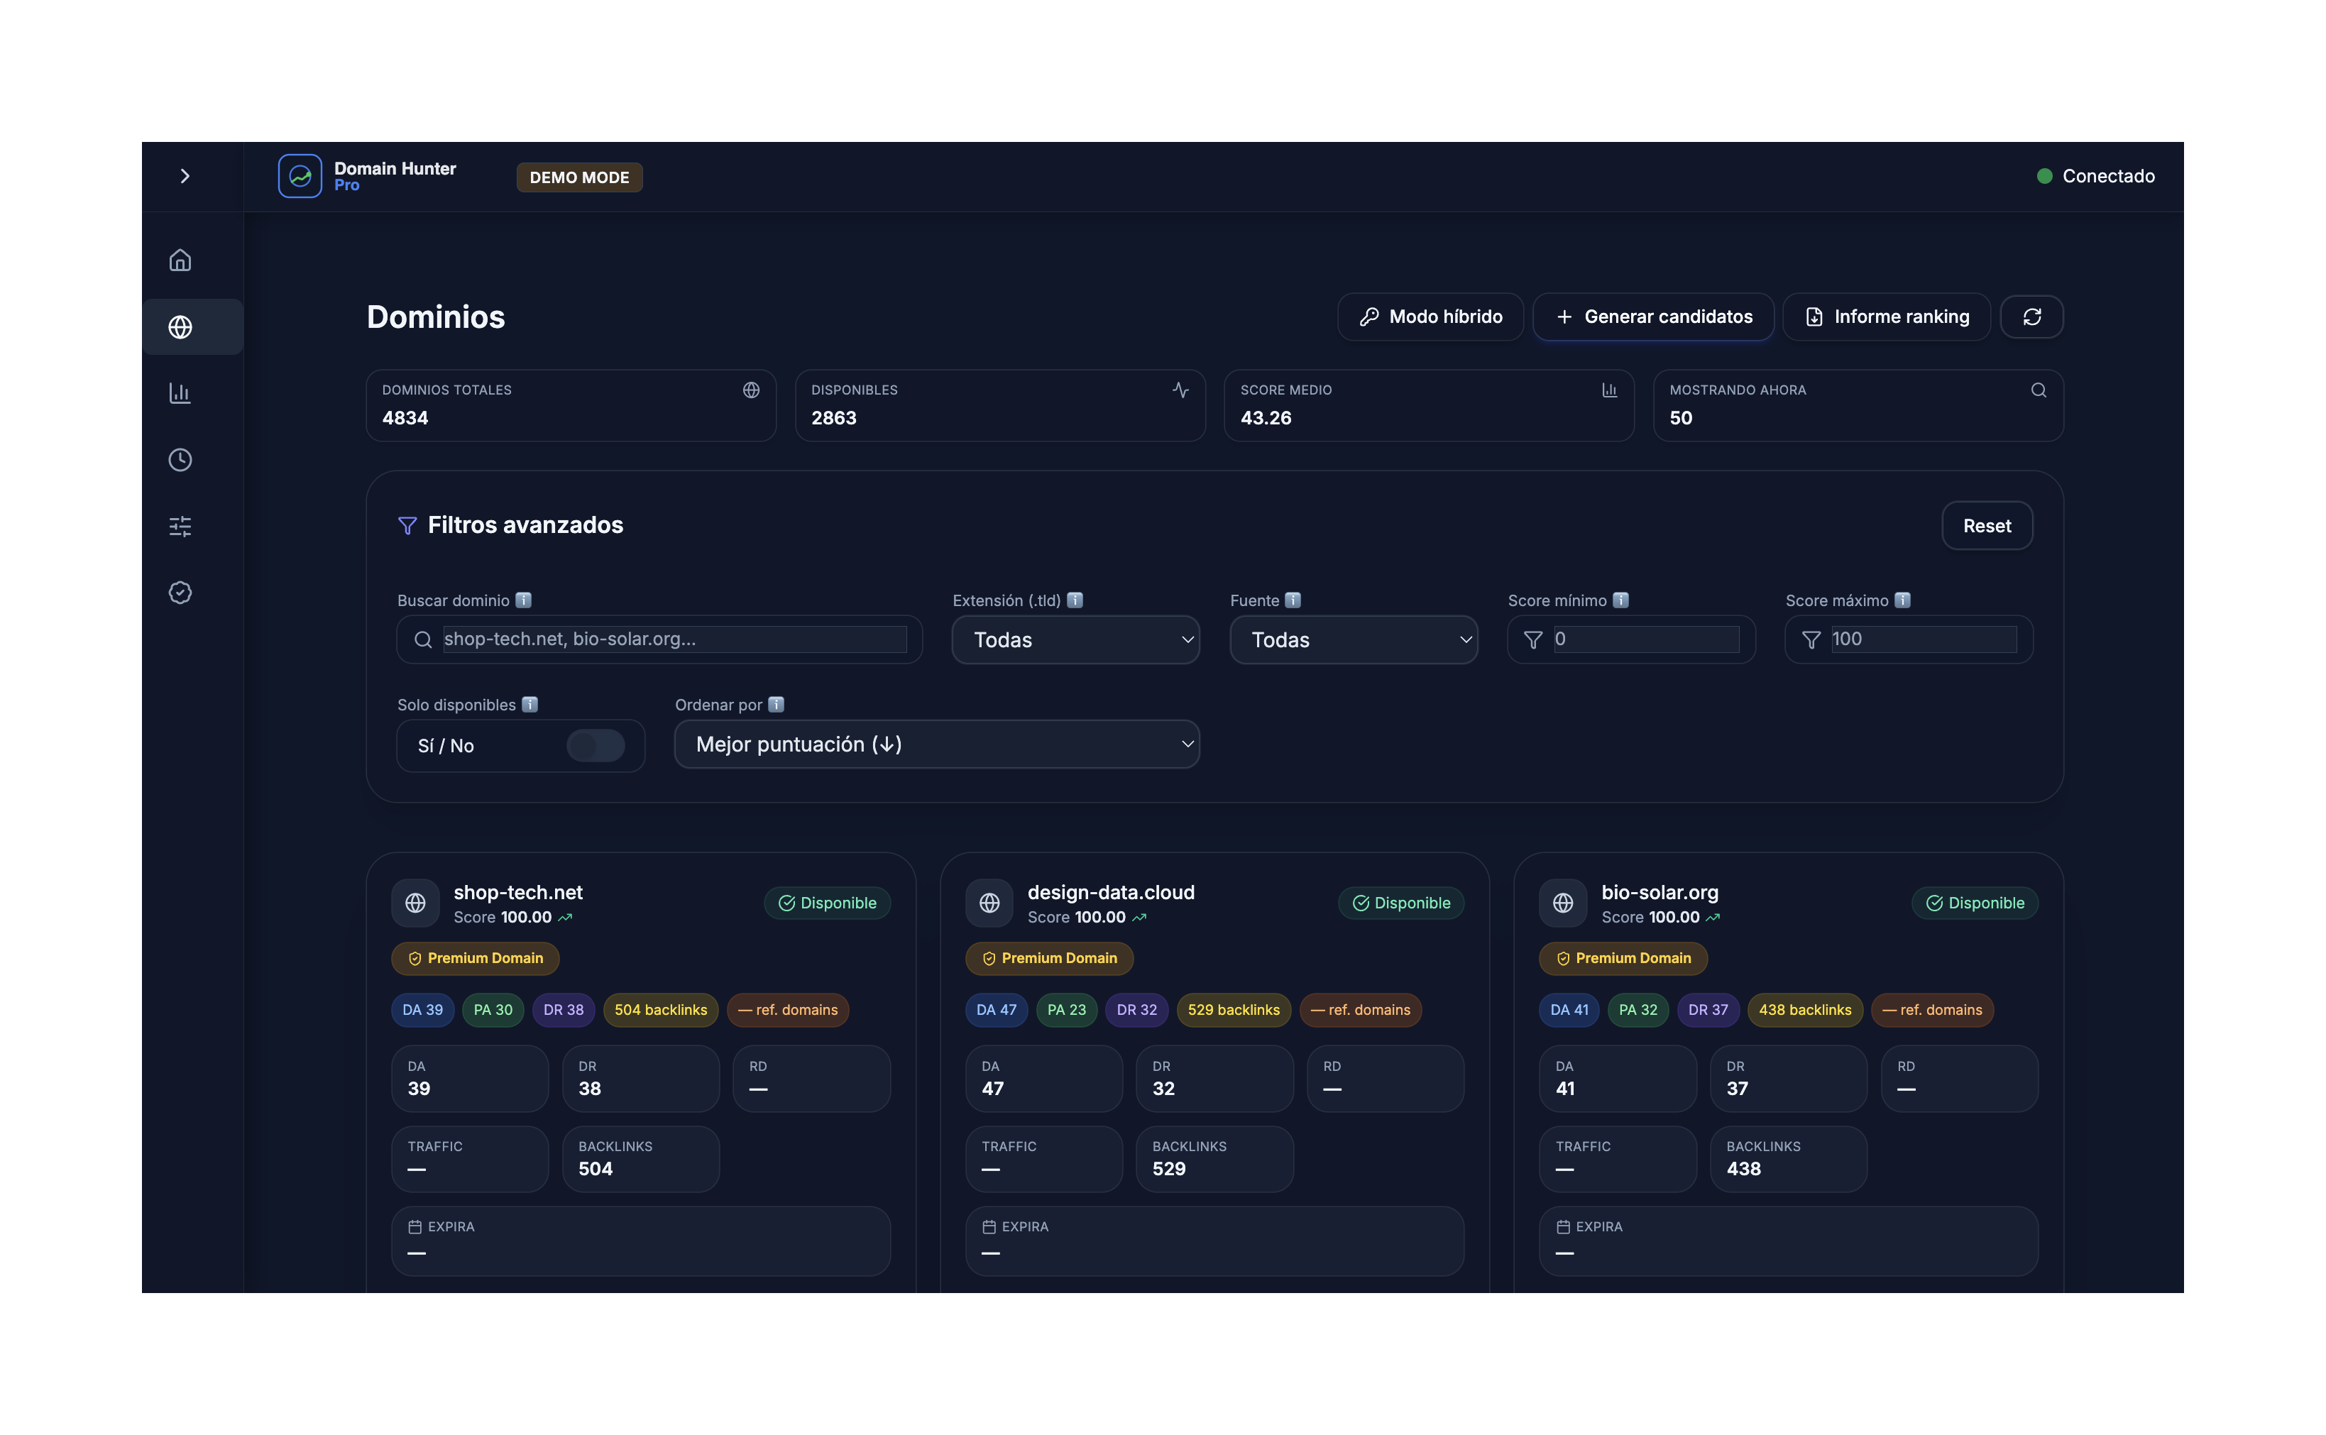
Task: Open the sliders settings sidebar icon
Action: point(180,526)
